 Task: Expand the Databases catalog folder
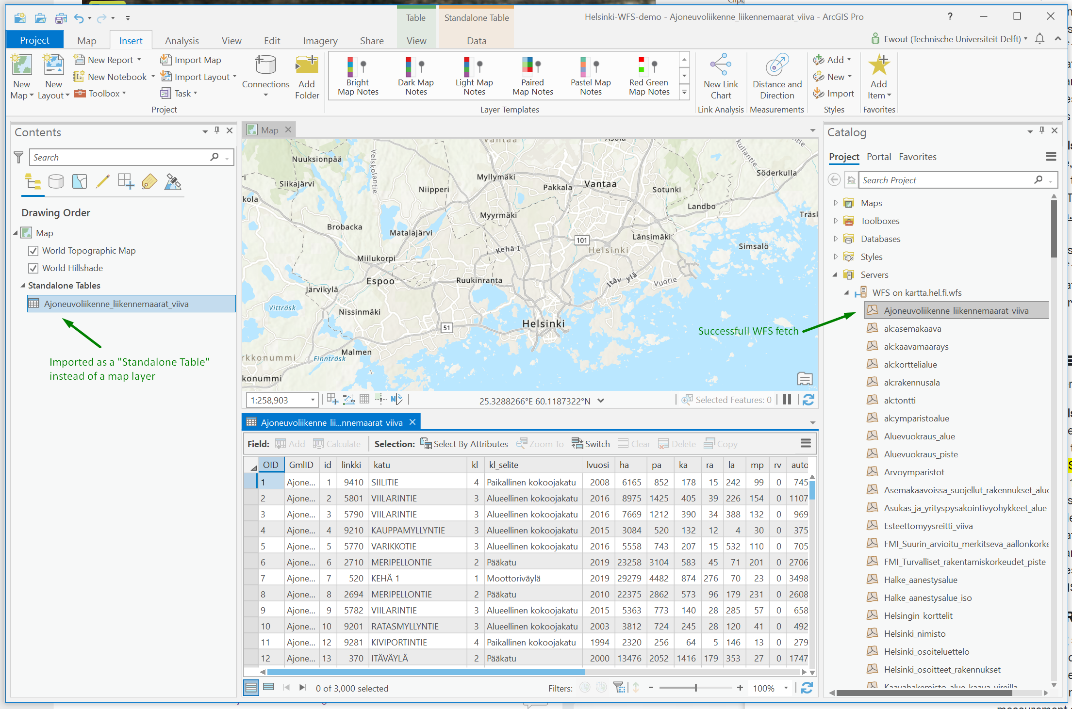835,239
